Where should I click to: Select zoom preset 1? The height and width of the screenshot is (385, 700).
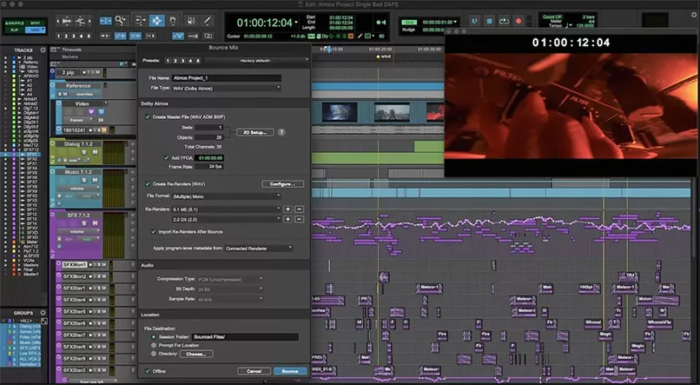coord(58,36)
